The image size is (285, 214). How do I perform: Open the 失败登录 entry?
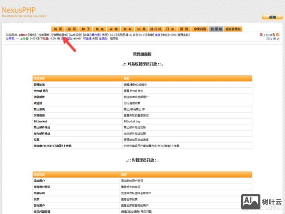(39, 116)
